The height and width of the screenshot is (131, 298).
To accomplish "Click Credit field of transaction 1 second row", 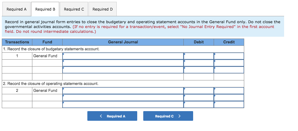I will tap(229, 63).
